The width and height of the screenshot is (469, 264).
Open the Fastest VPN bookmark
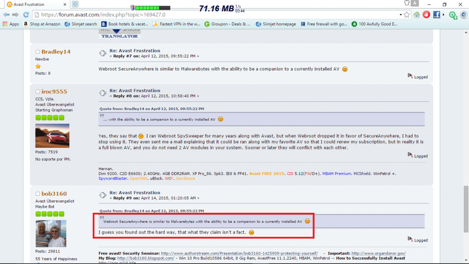point(177,24)
